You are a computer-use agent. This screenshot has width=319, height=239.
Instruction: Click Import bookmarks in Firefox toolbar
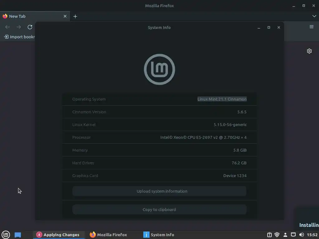pyautogui.click(x=20, y=37)
